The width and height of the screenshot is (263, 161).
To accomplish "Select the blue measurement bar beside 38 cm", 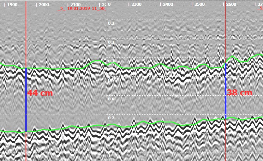I will (x=226, y=91).
